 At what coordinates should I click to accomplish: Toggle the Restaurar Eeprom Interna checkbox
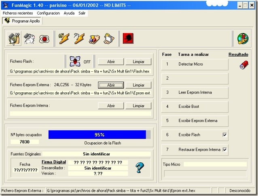(x=224, y=149)
